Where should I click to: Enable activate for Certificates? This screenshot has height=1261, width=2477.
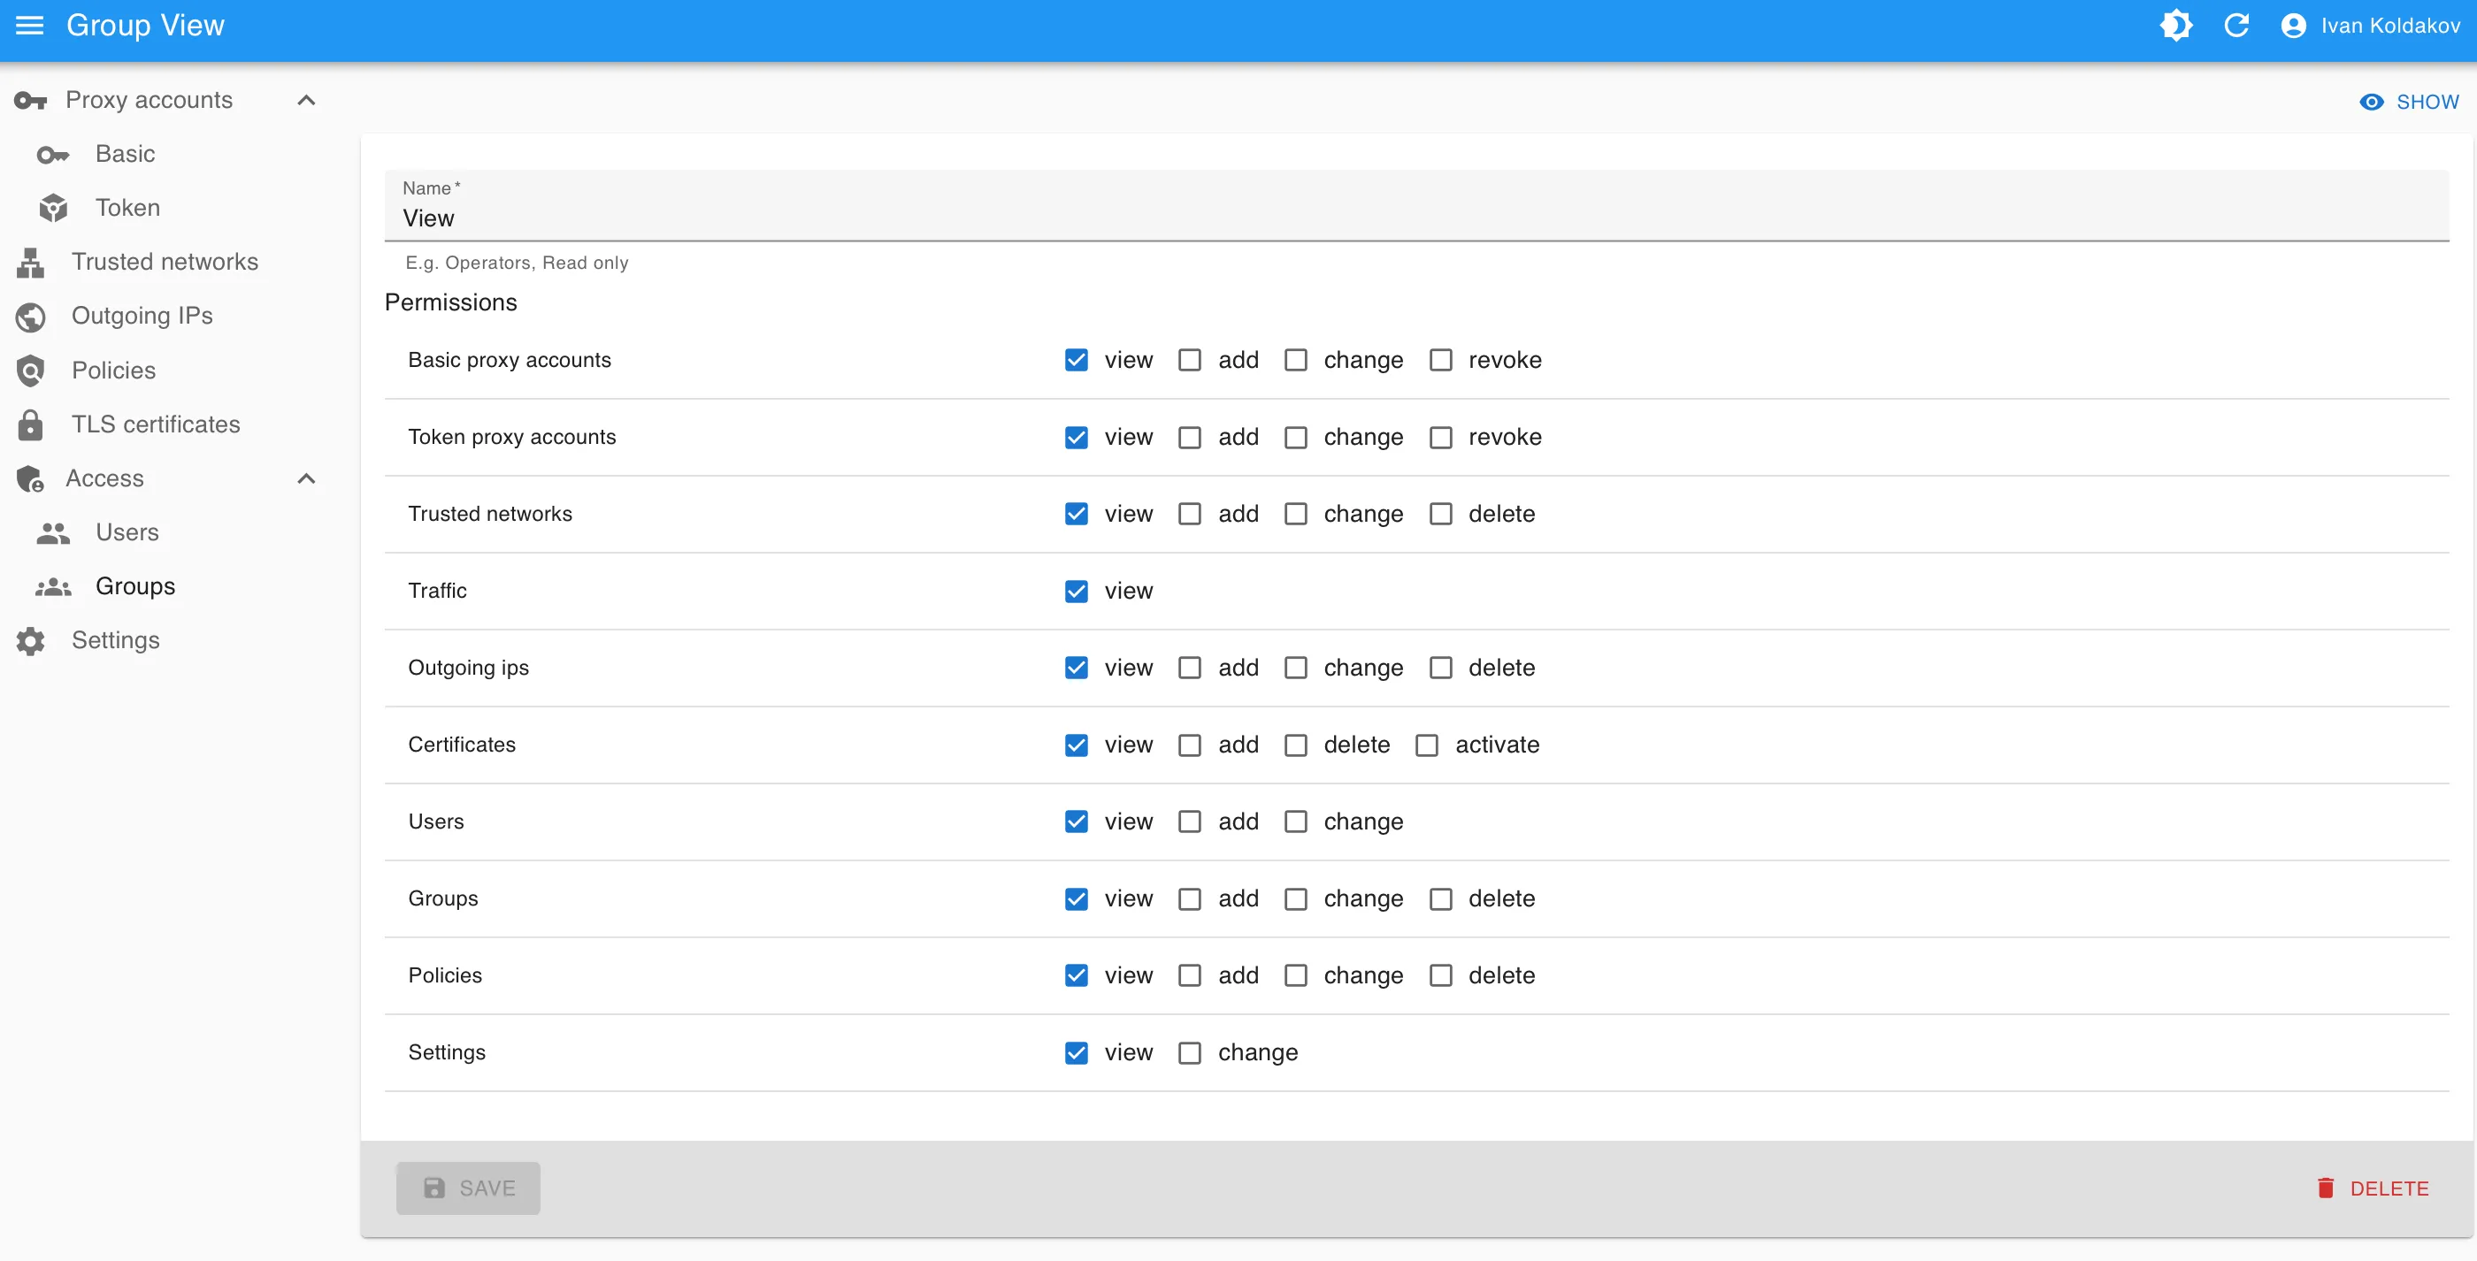1427,745
